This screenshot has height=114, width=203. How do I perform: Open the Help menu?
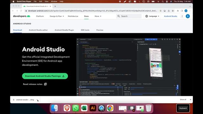pyautogui.click(x=62, y=2)
